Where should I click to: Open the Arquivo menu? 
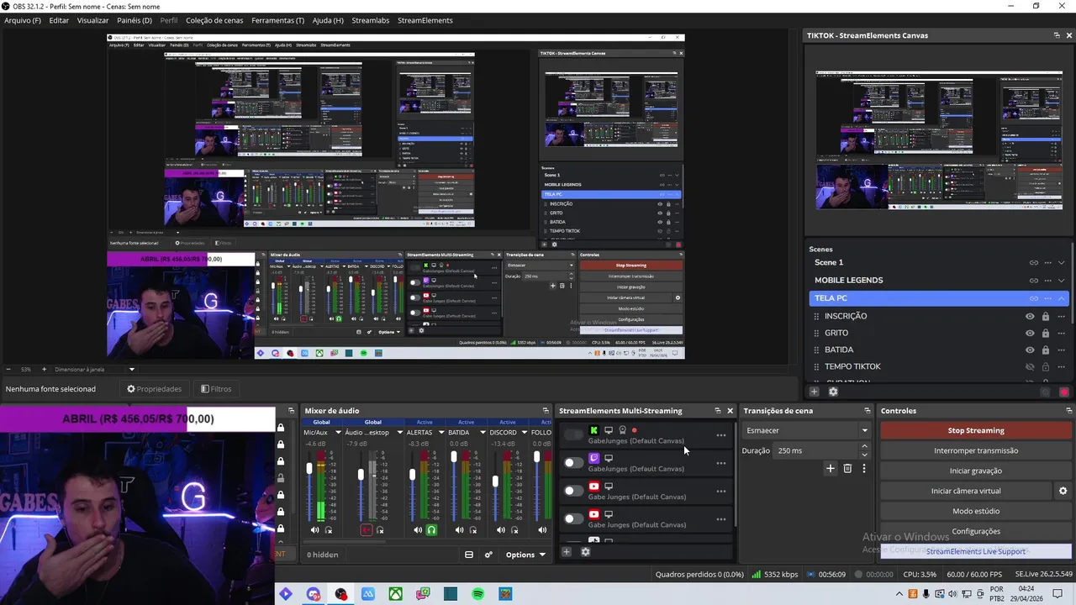pyautogui.click(x=23, y=20)
